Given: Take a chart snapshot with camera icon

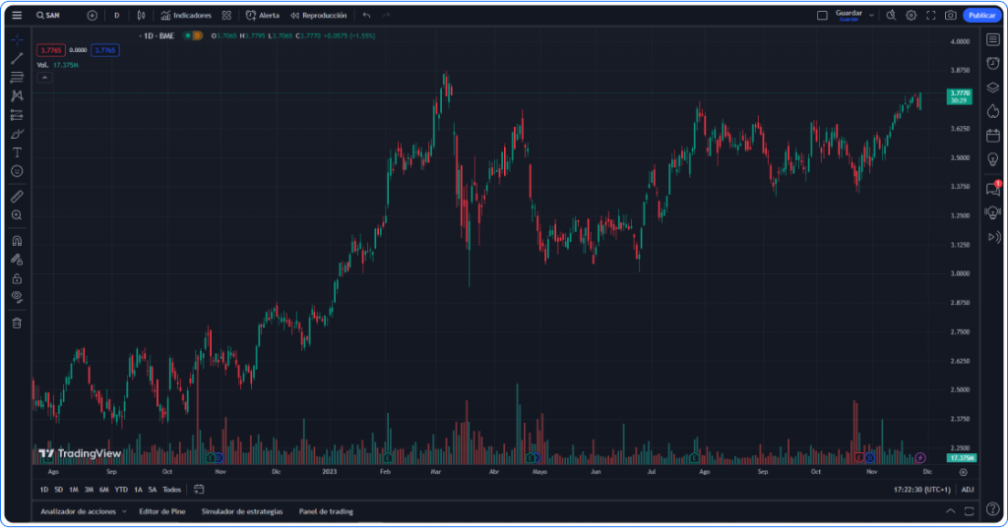Looking at the screenshot, I should pyautogui.click(x=950, y=16).
